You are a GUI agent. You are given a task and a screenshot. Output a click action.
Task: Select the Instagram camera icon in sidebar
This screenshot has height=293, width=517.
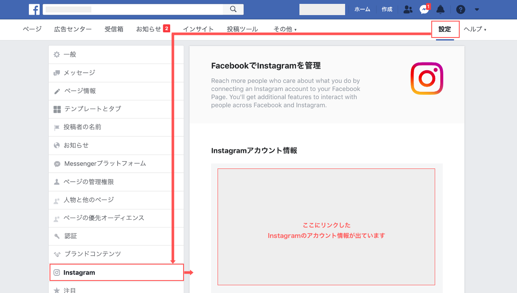56,272
